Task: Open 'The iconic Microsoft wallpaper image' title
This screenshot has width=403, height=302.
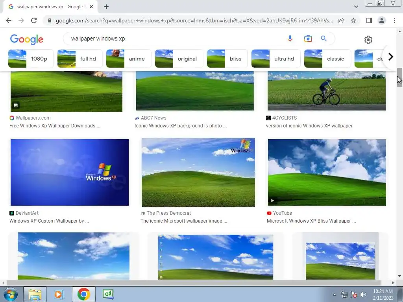Action: pyautogui.click(x=184, y=221)
